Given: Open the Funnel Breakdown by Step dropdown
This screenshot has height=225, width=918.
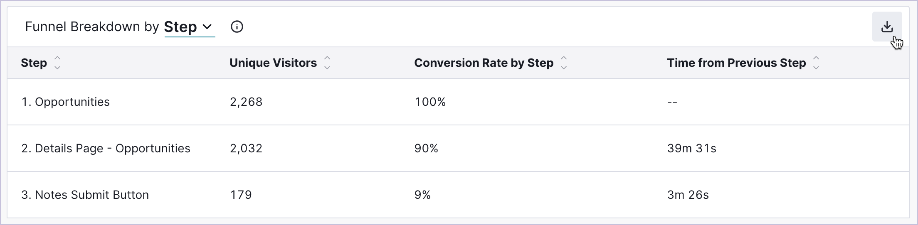Looking at the screenshot, I should (189, 27).
